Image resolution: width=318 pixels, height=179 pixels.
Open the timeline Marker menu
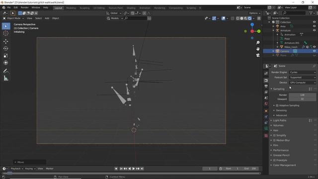tap(50, 169)
